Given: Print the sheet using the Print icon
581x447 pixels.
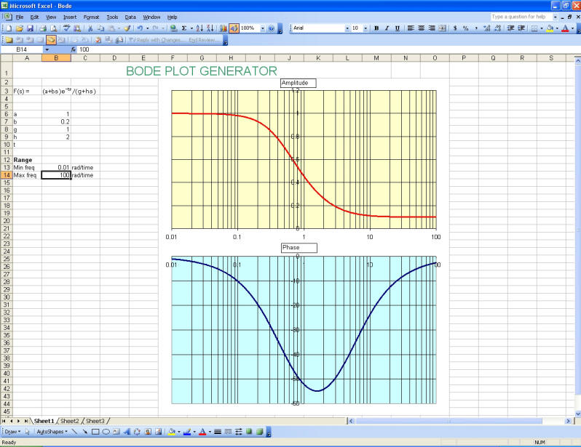Looking at the screenshot, I should click(43, 28).
